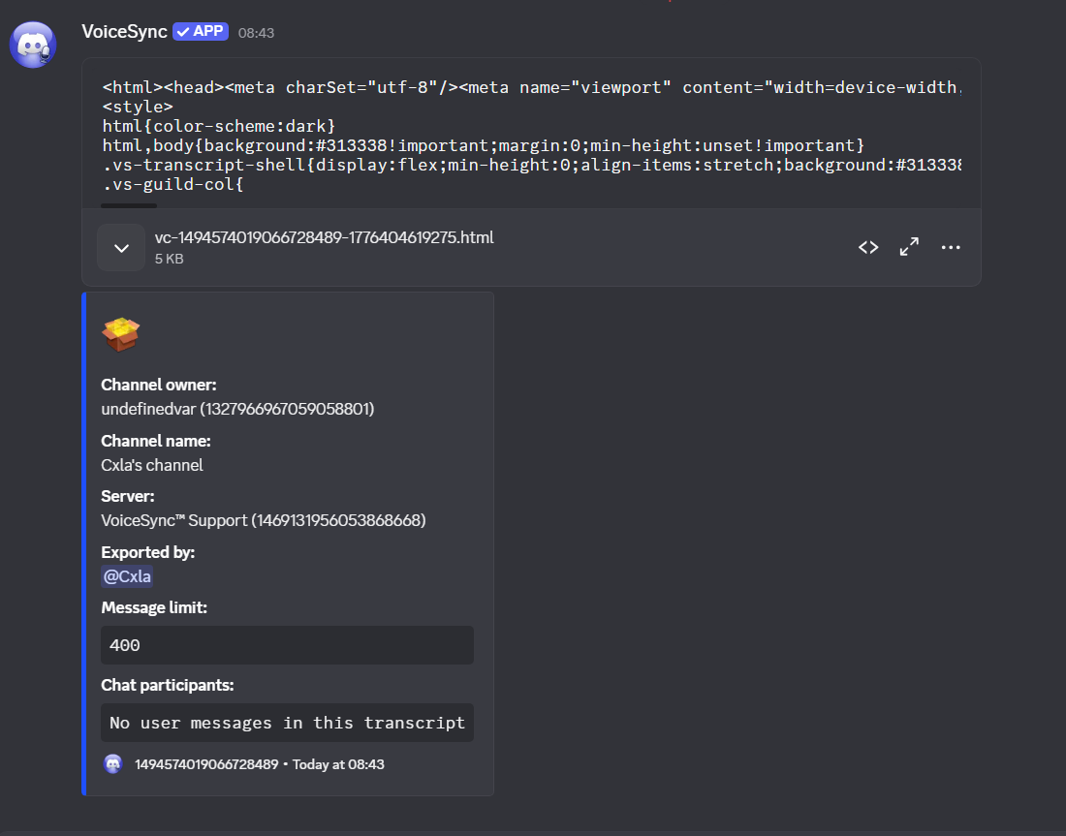Select the Chat participants text box
The height and width of the screenshot is (836, 1066).
(x=287, y=723)
